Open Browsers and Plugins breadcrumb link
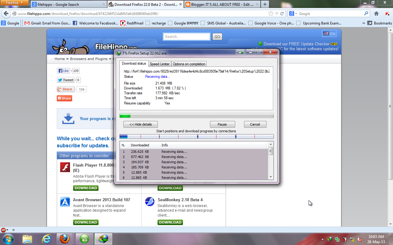 (89, 59)
